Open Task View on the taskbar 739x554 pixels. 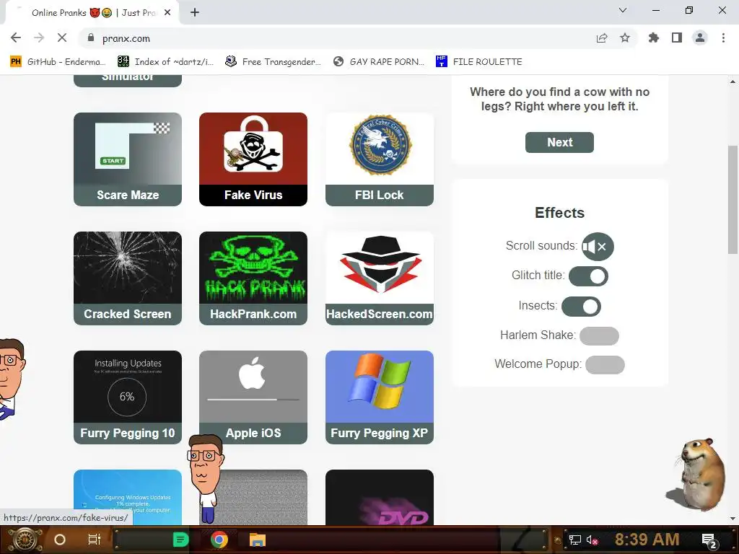(x=95, y=540)
